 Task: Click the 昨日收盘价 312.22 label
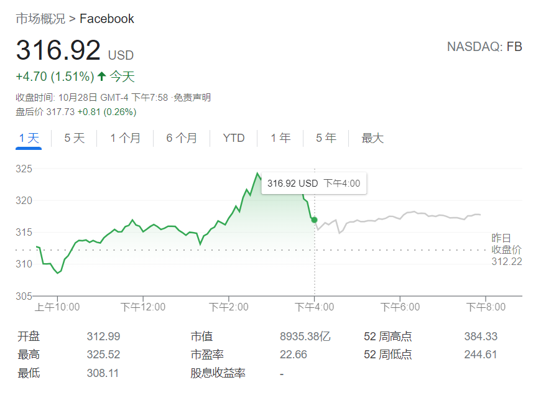point(506,249)
